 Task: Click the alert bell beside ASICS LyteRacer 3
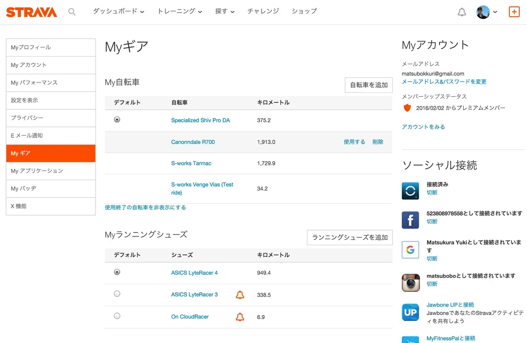[240, 295]
